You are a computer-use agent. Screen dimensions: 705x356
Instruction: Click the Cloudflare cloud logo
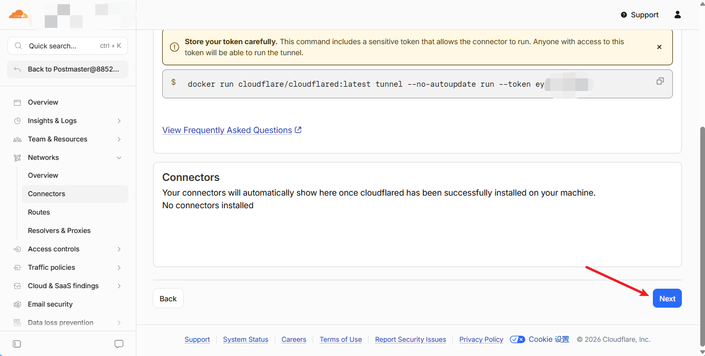tap(18, 14)
